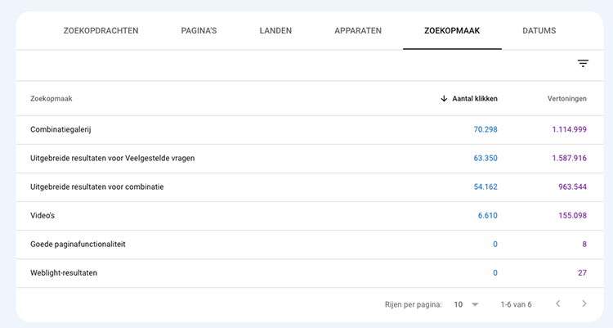This screenshot has width=613, height=328.
Task: Open the filter rows icon
Action: 583,64
